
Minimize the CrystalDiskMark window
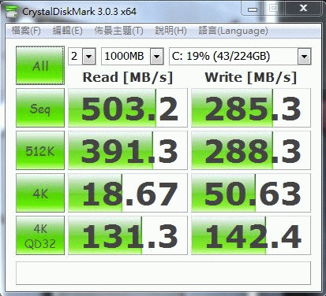point(253,9)
